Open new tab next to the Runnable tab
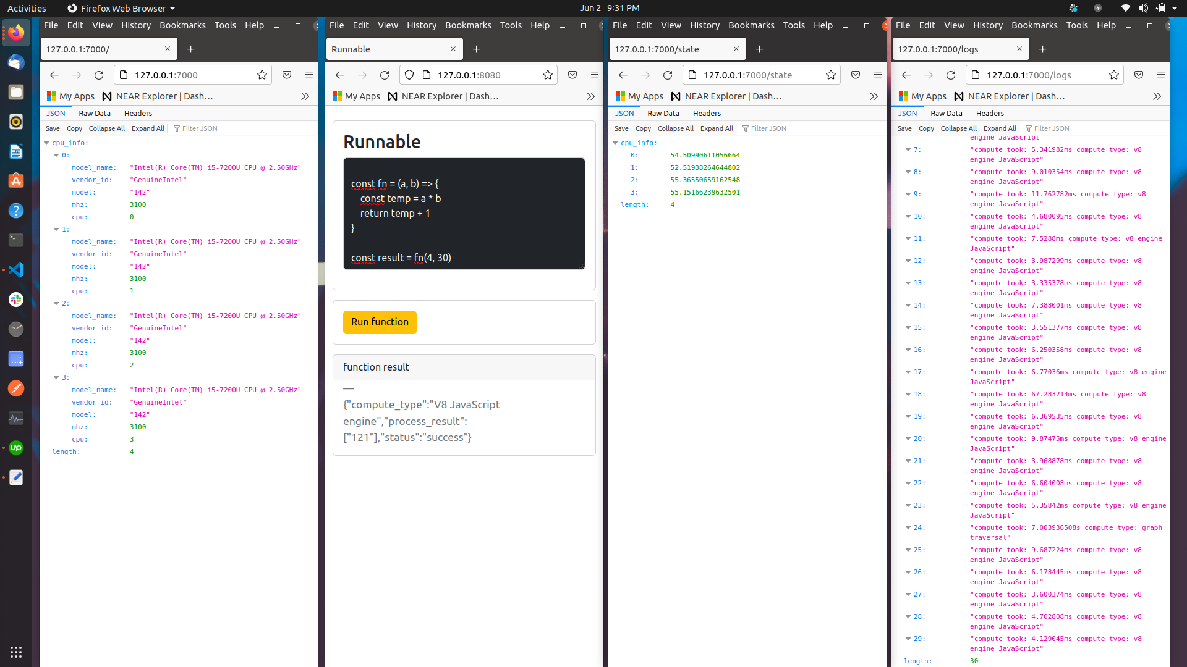The height and width of the screenshot is (667, 1187). 476,49
